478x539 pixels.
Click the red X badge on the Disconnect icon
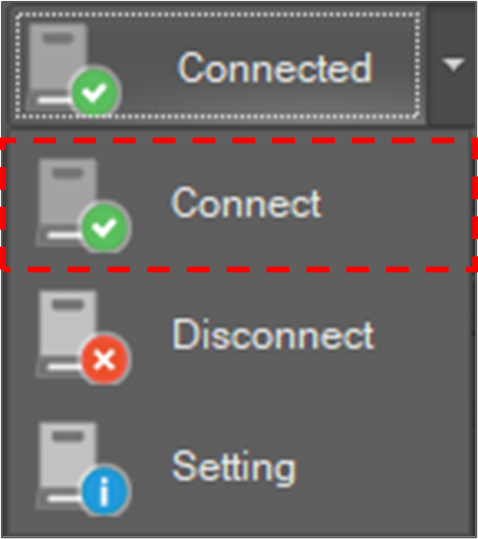click(105, 360)
